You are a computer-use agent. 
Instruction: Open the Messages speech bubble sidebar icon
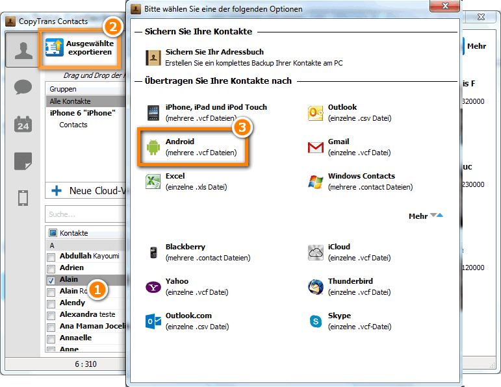[23, 87]
